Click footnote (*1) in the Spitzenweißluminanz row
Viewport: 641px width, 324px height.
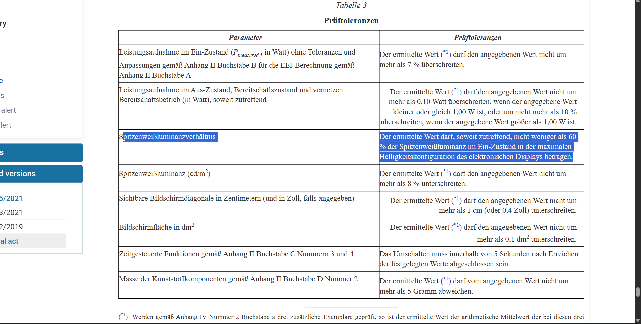point(445,172)
